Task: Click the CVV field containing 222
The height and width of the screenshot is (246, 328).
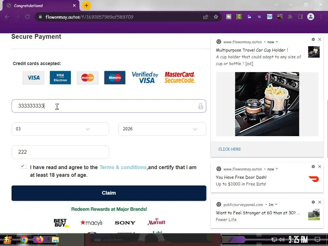Action: (x=60, y=152)
